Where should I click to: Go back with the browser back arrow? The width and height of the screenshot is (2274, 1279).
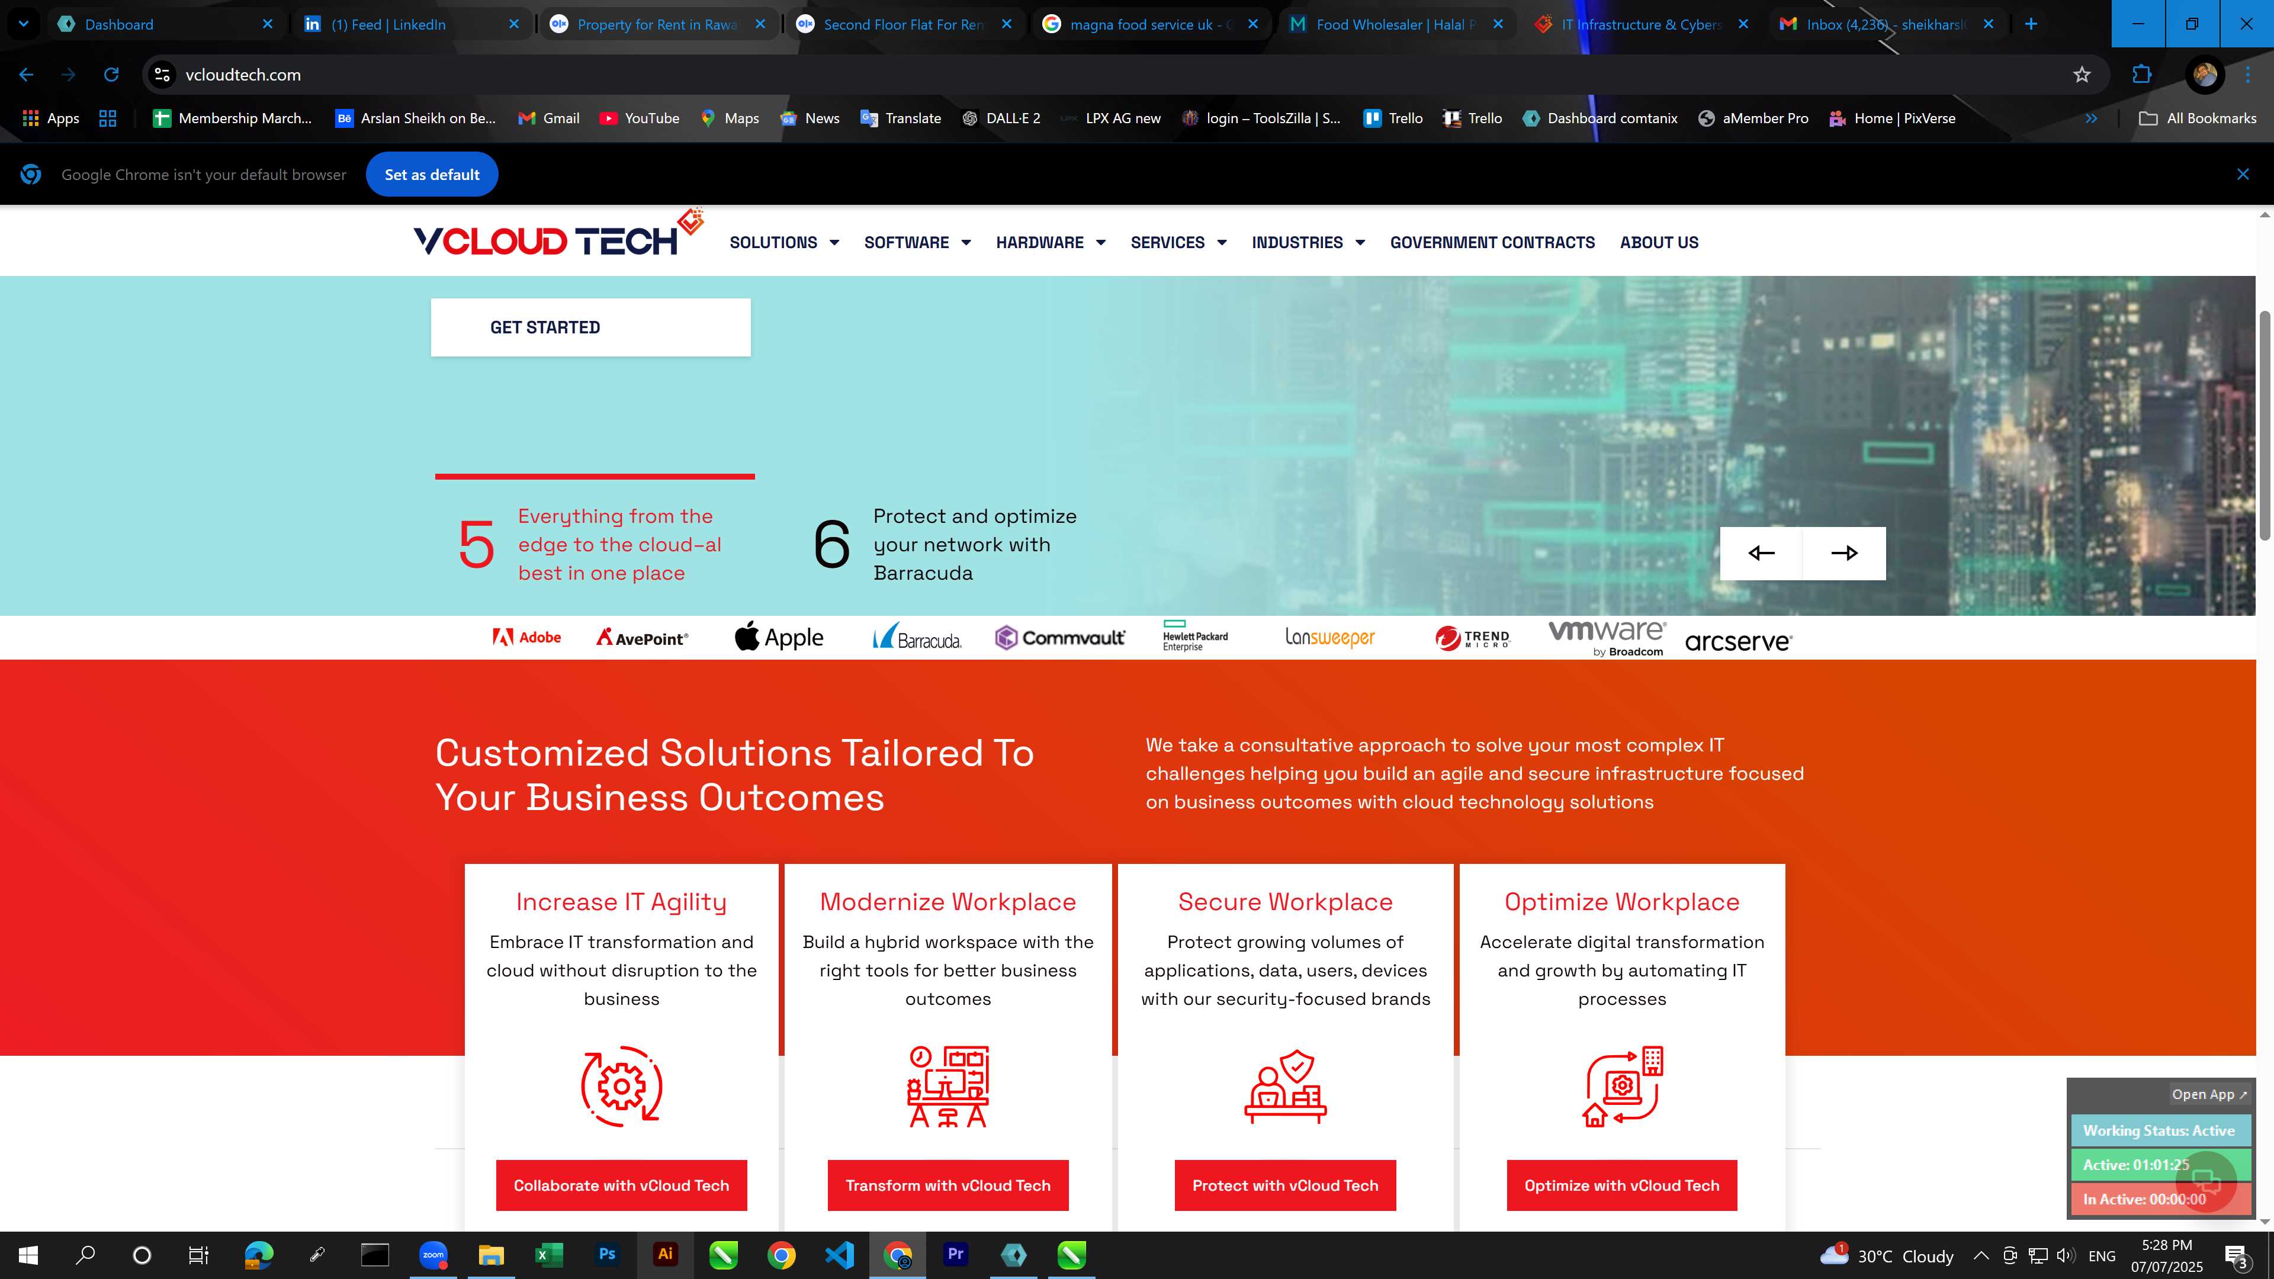[27, 75]
